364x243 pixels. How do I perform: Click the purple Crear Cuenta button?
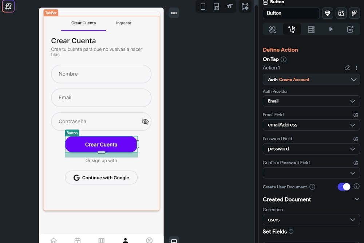101,144
